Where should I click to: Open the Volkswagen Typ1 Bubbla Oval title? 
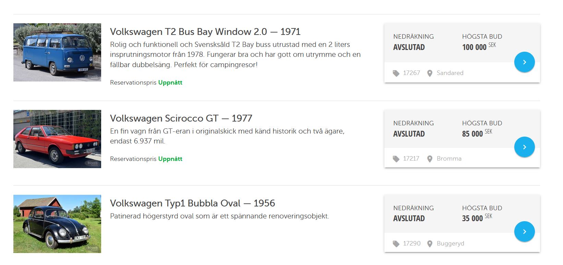(192, 203)
